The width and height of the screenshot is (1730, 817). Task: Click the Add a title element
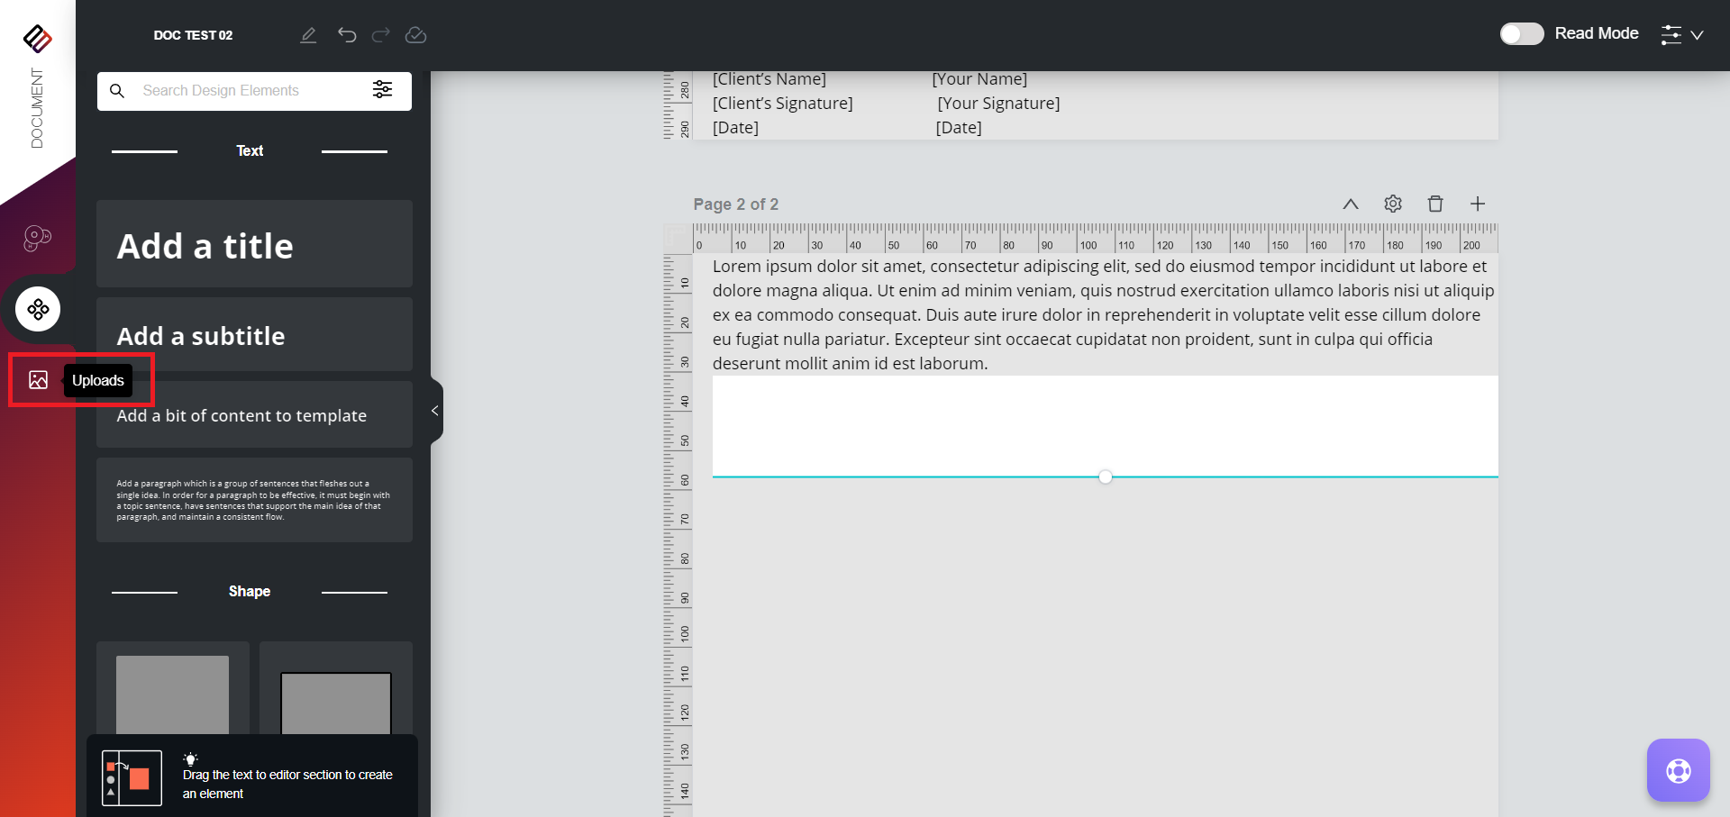(254, 245)
